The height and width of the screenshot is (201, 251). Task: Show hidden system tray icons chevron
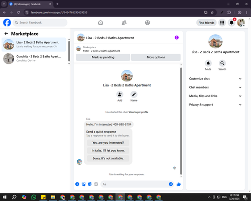pos(209,197)
